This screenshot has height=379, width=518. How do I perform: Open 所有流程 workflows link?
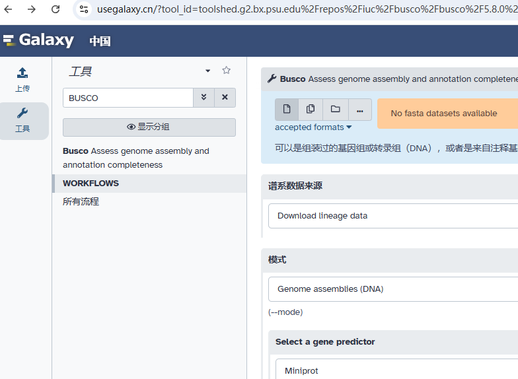click(81, 202)
